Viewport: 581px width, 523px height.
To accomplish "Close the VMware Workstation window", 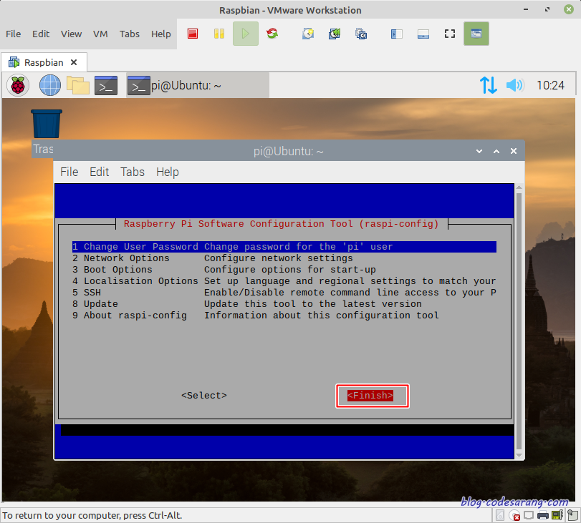I will pyautogui.click(x=569, y=9).
